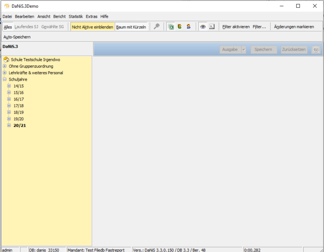Viewport: 324px width, 252px height.
Task: Click the blue-shirt person icon
Action: click(x=189, y=27)
